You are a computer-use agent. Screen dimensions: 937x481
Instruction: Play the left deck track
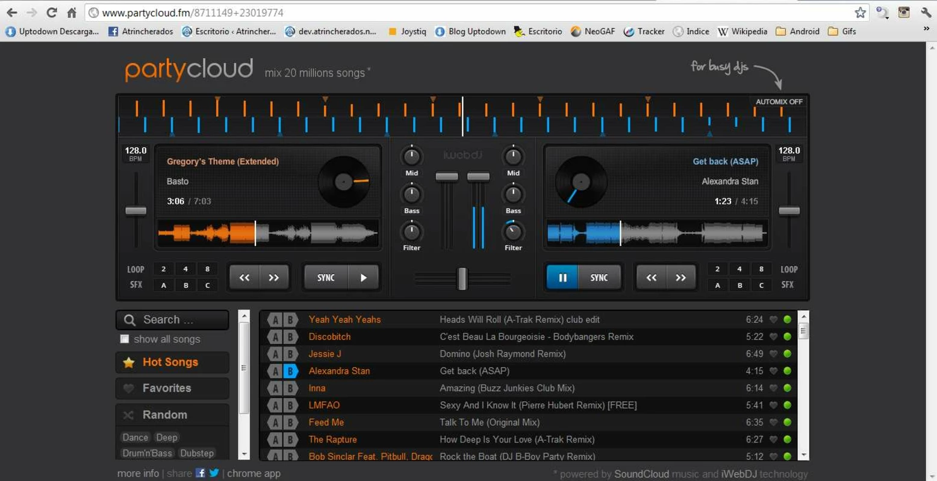pos(363,278)
